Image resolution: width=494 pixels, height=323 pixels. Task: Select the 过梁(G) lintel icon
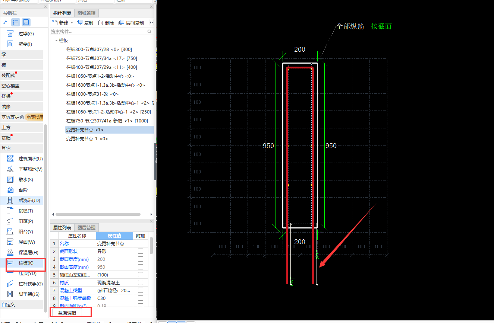(10, 34)
